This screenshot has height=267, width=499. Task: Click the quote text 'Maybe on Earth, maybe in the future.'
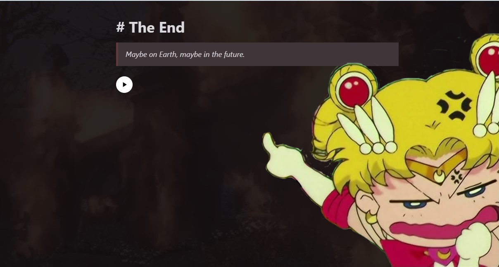pyautogui.click(x=185, y=54)
